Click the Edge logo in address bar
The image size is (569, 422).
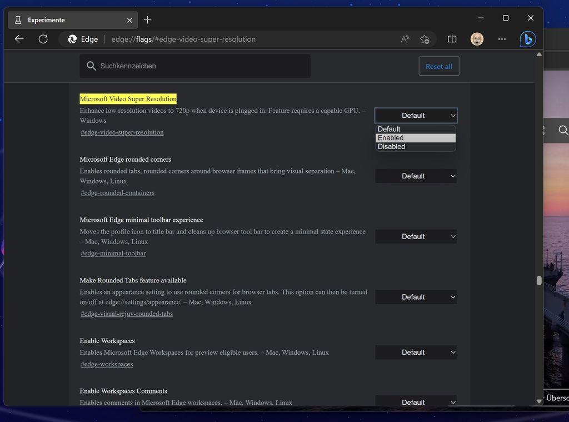click(72, 39)
